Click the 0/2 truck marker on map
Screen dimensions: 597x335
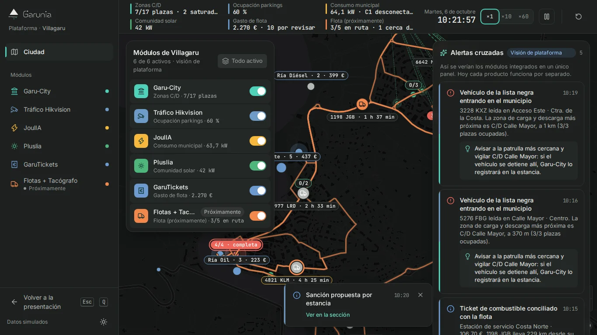click(x=303, y=193)
